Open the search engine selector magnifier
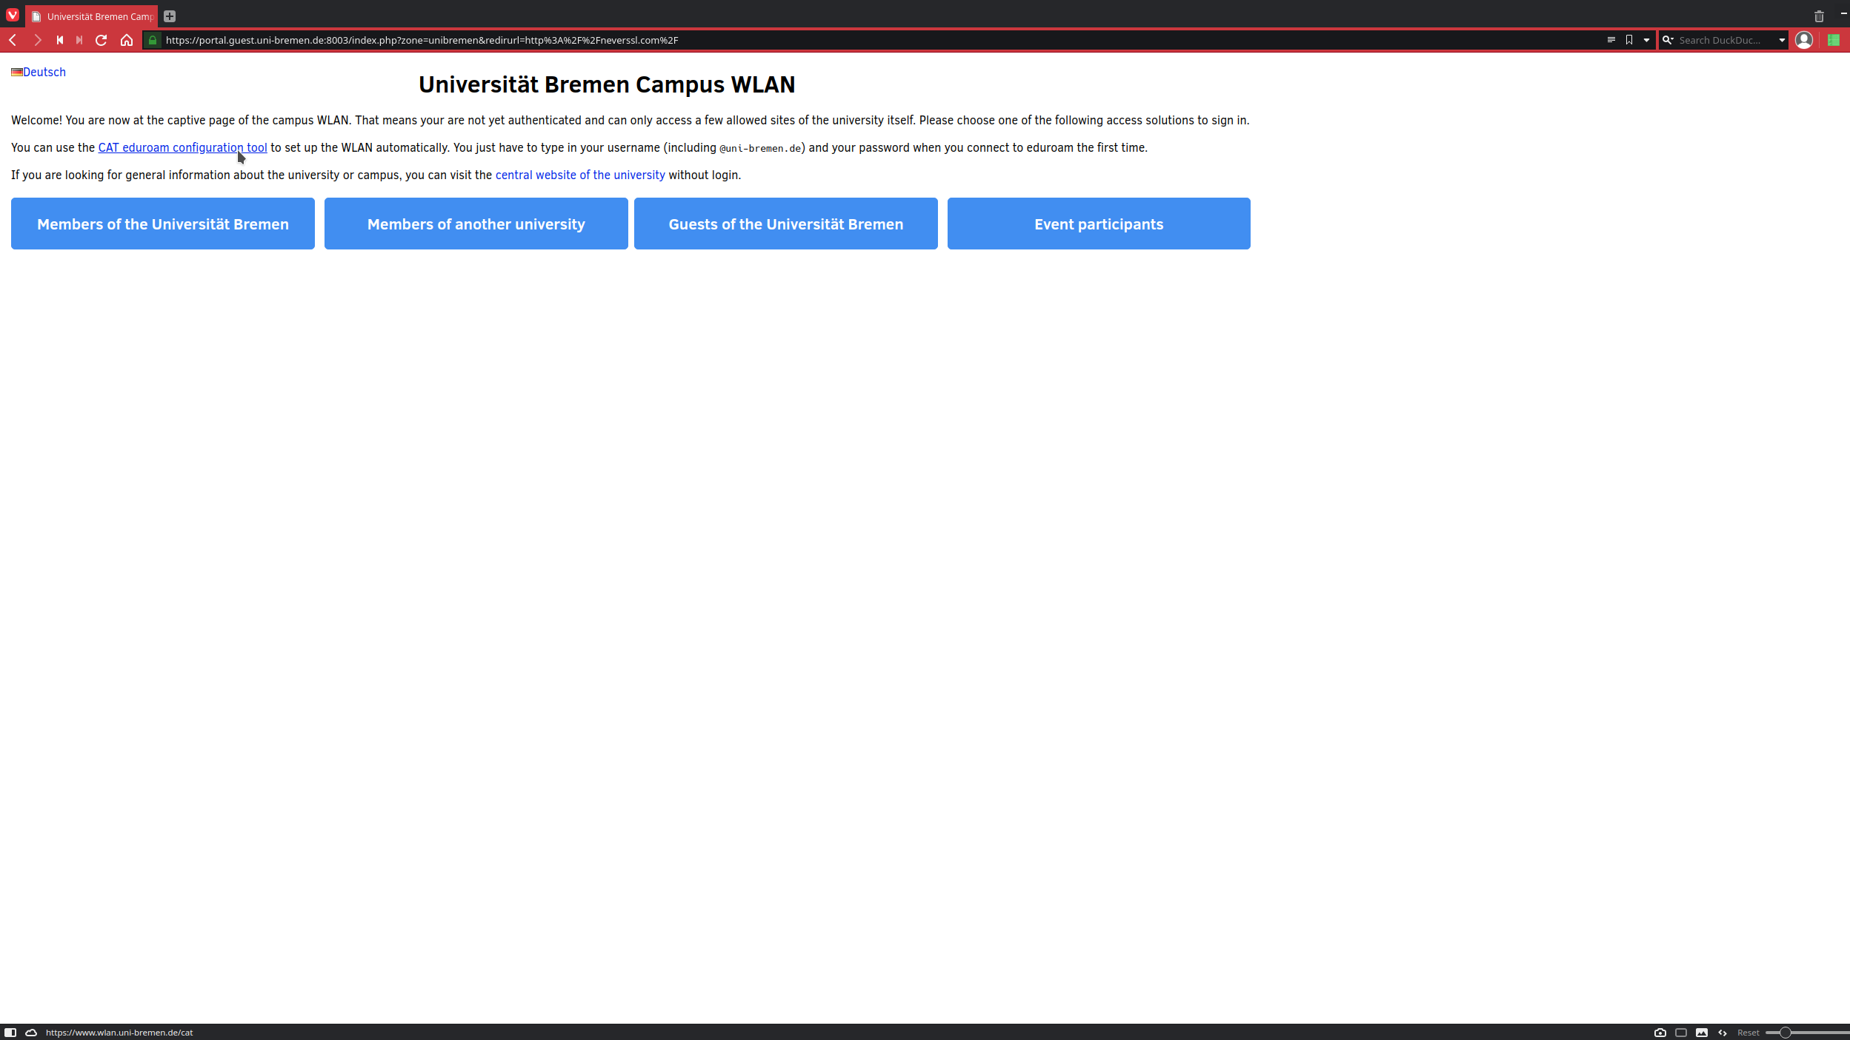 [x=1668, y=40]
